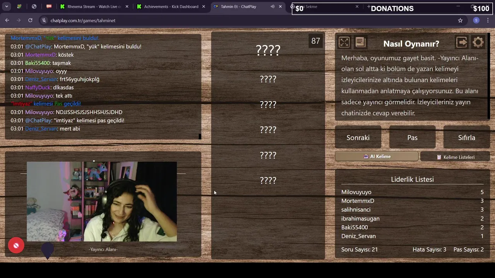This screenshot has height=278, width=495.
Task: Click the Pas button
Action: (412, 137)
